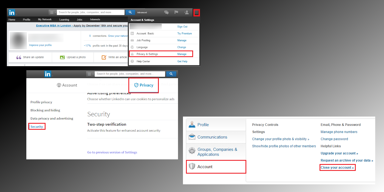Viewport: 384px width, 192px height.
Task: Click Manage next to Privacy & Settings
Action: click(x=182, y=54)
